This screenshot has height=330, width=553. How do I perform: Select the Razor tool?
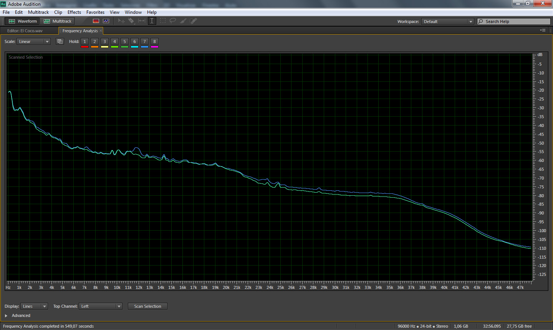click(x=131, y=21)
